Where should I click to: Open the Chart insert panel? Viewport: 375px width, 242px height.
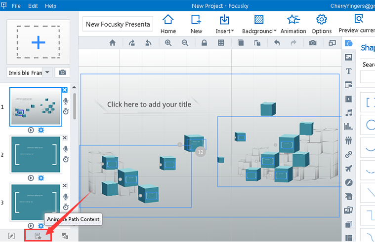pos(349,127)
